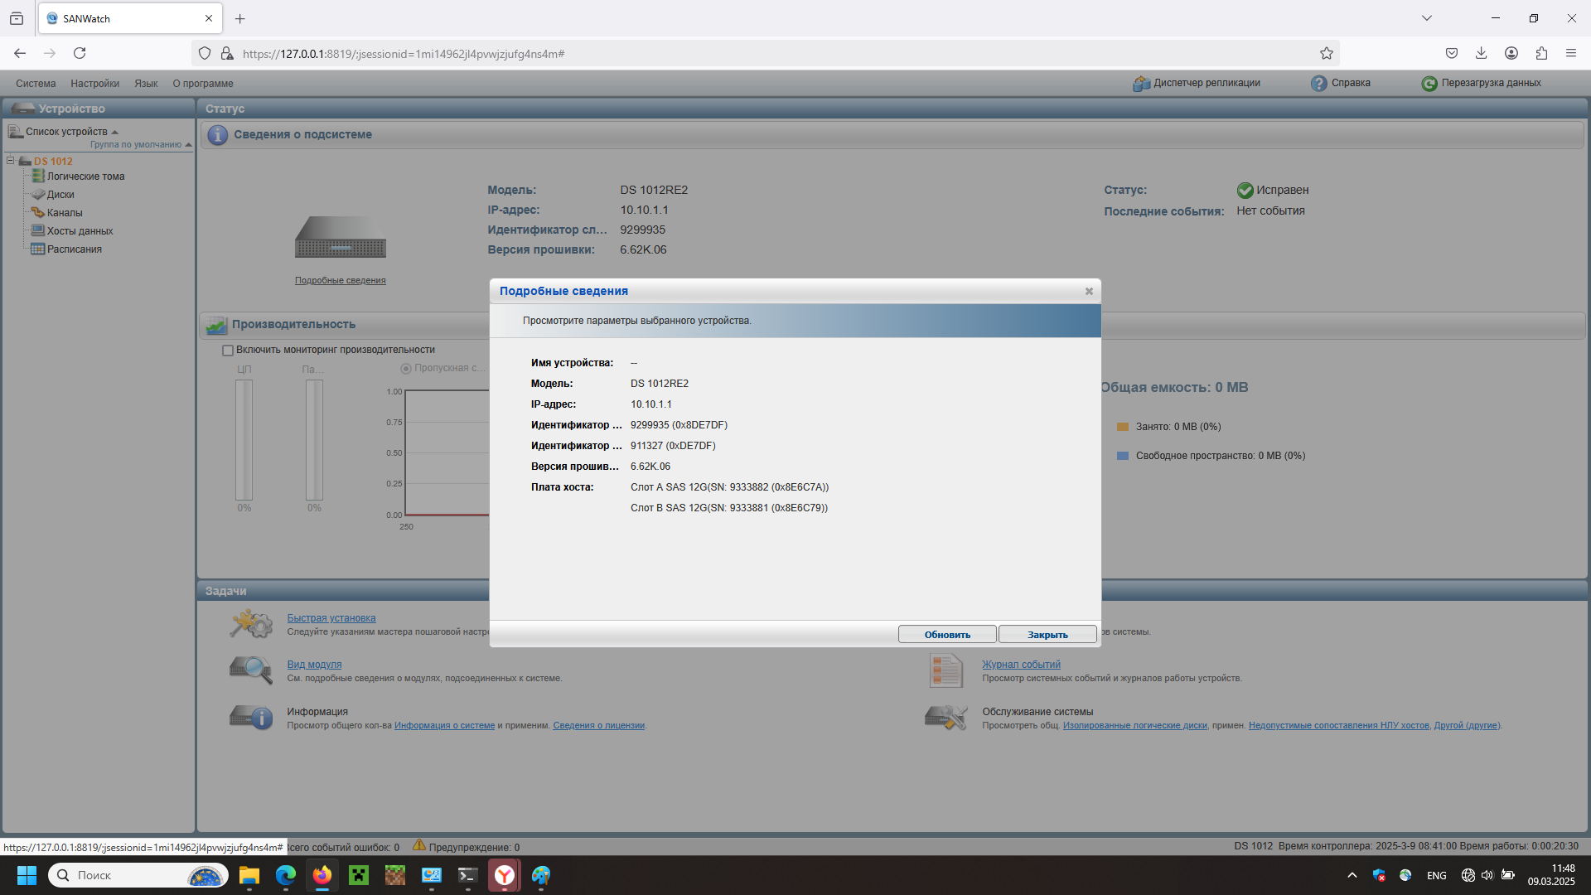Click the Справка help icon
This screenshot has width=1591, height=895.
click(1318, 84)
